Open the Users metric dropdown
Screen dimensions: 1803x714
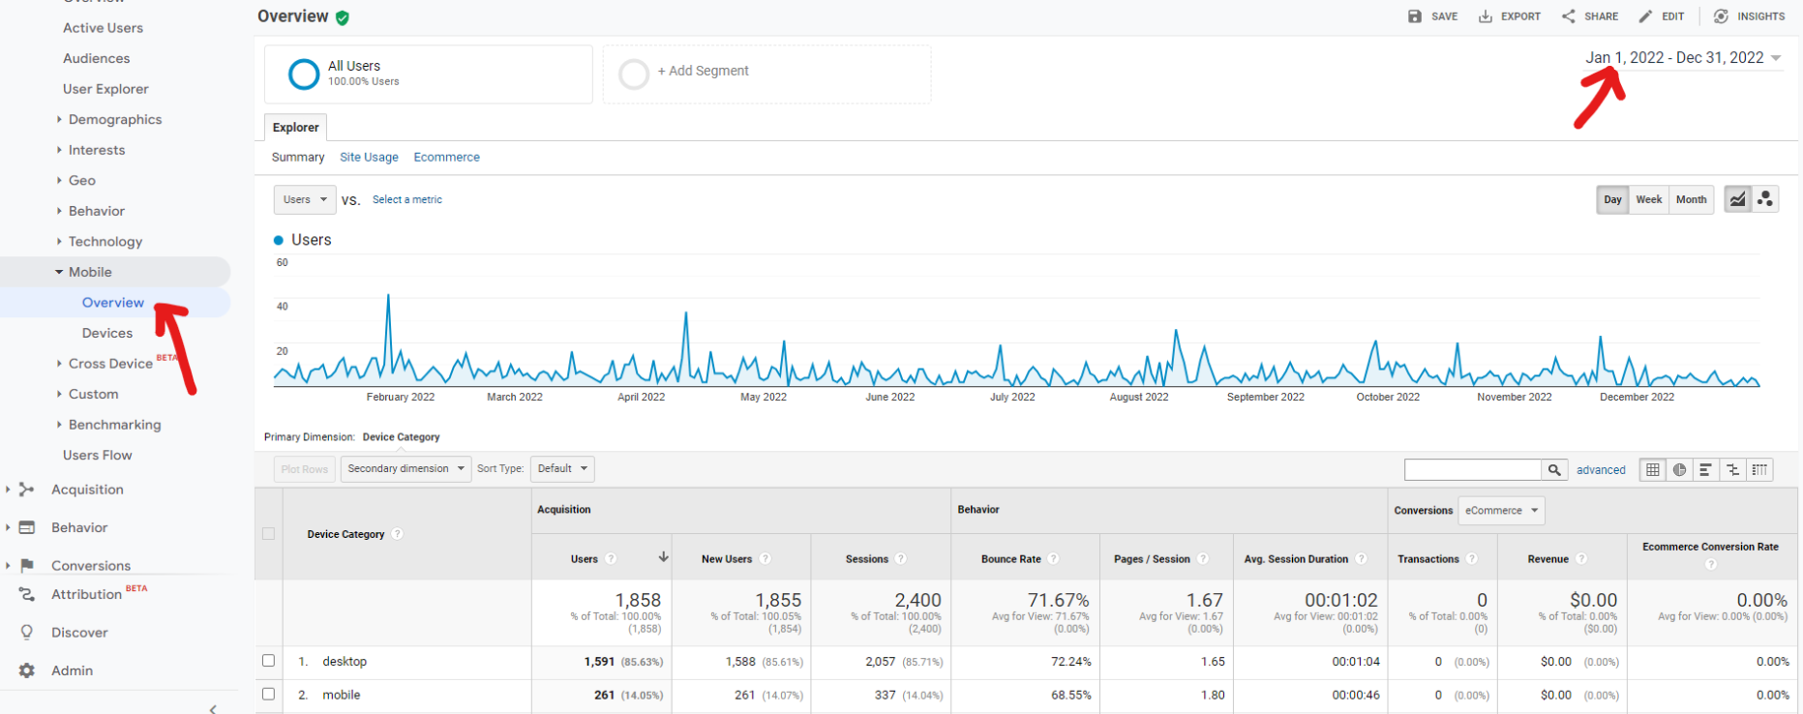(305, 199)
